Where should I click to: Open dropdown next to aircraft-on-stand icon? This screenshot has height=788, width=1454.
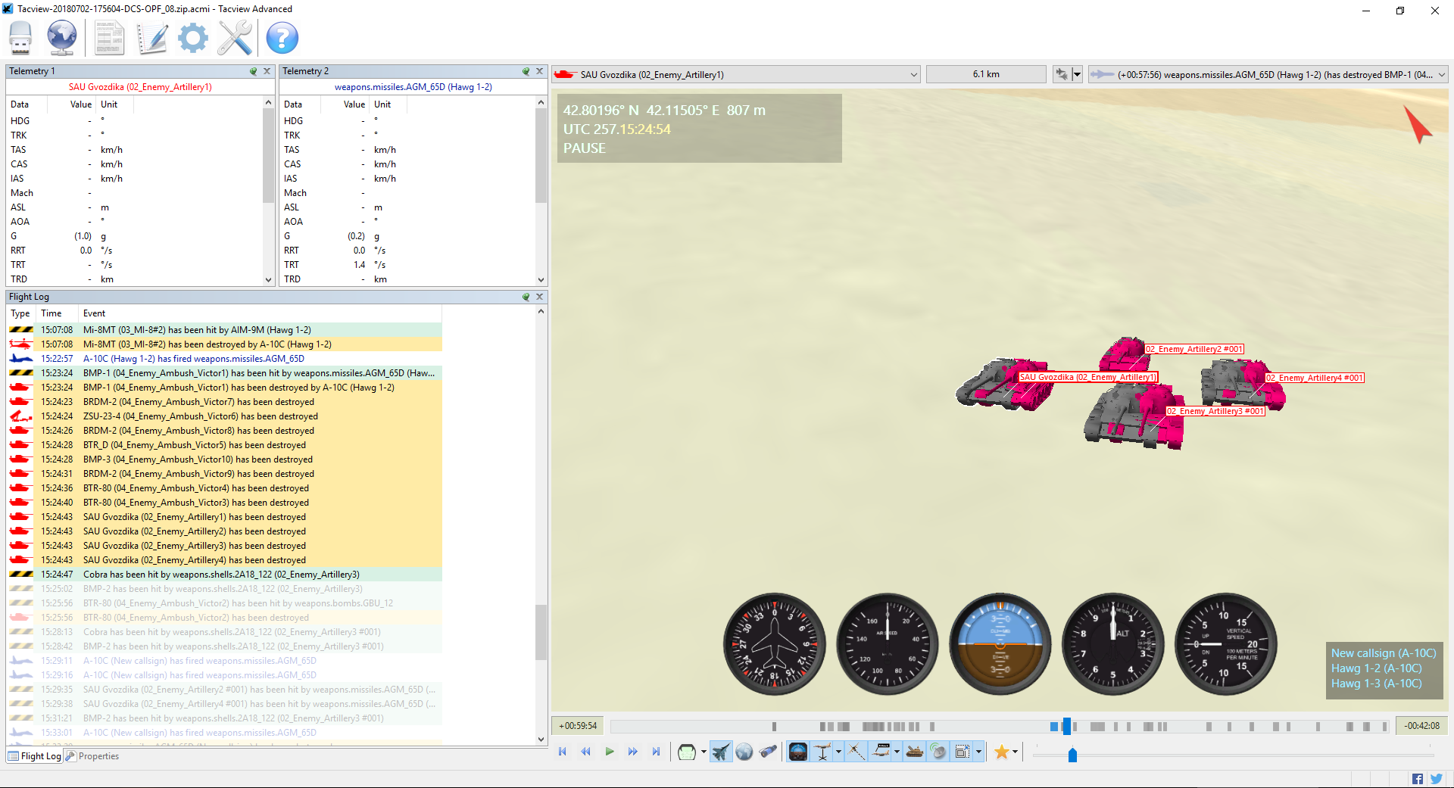click(x=838, y=752)
